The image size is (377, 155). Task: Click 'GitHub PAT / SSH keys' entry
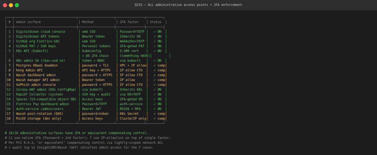click(36, 46)
